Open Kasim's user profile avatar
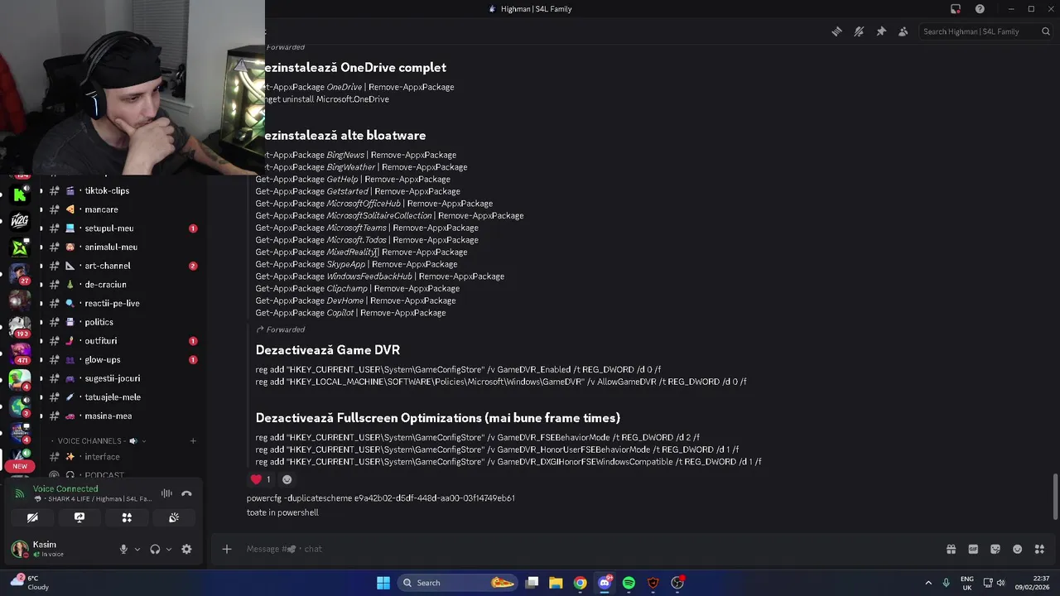Viewport: 1060px width, 596px height. [19, 548]
